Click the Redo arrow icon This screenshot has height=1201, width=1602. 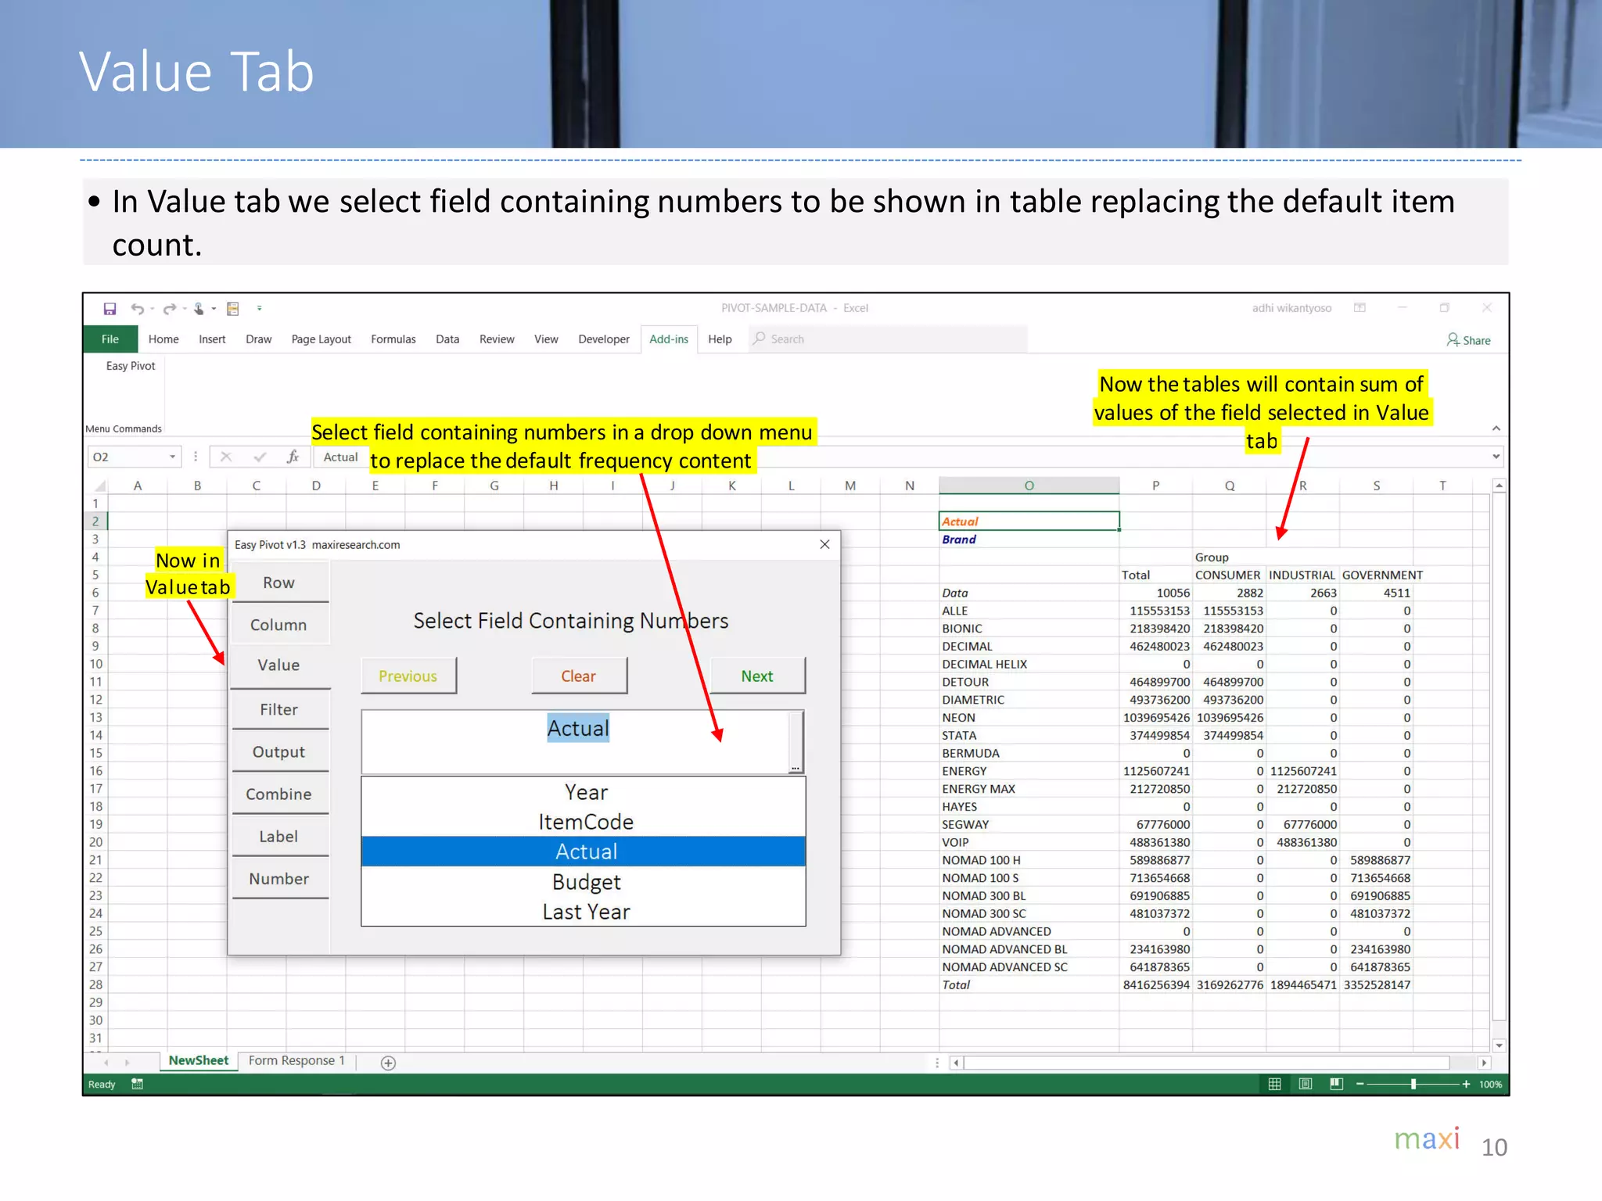(x=169, y=309)
